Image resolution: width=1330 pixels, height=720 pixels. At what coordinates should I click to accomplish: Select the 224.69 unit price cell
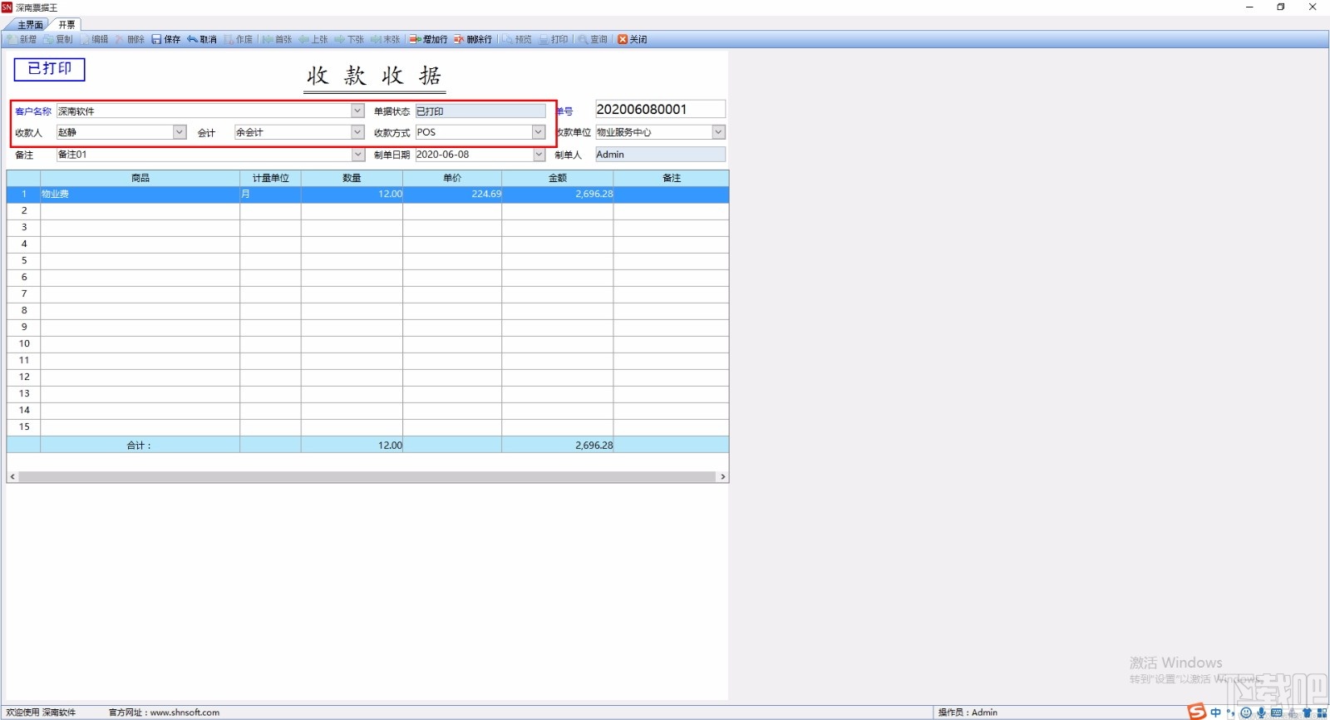click(x=452, y=194)
